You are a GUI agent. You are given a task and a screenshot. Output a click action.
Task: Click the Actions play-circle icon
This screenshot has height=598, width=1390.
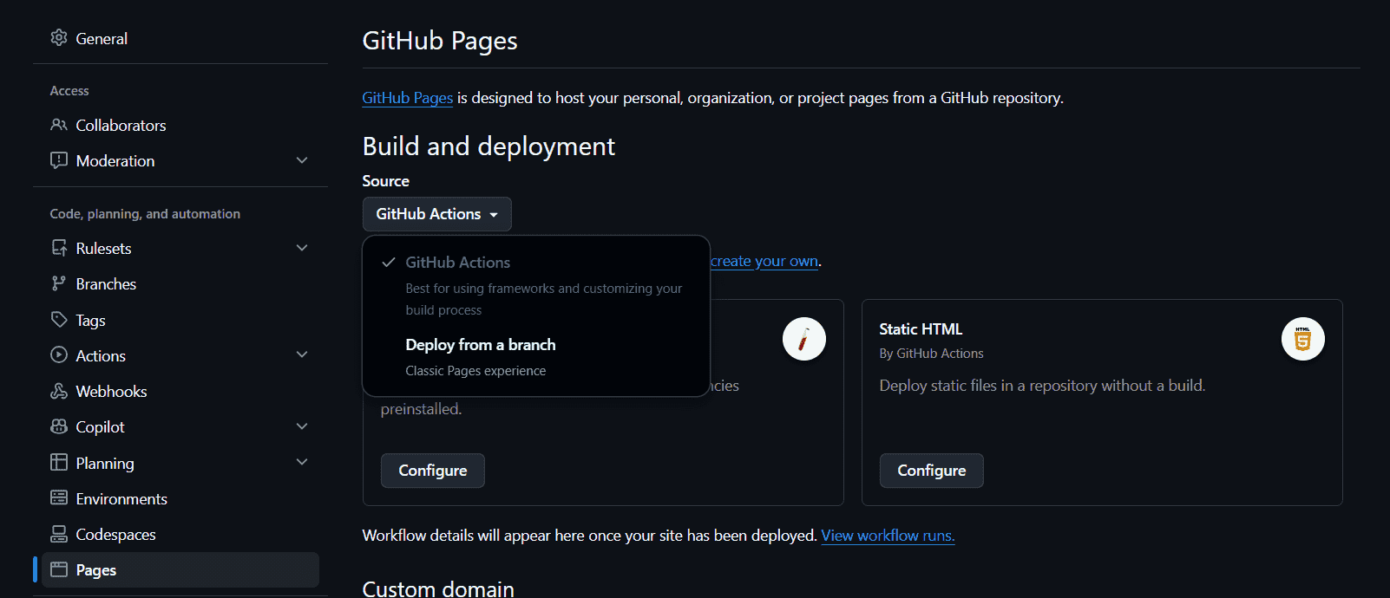pos(59,355)
